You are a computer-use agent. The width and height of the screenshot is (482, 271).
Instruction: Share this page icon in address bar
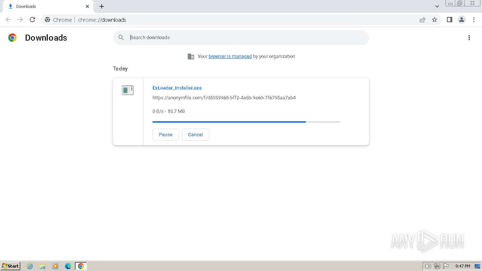(x=423, y=20)
